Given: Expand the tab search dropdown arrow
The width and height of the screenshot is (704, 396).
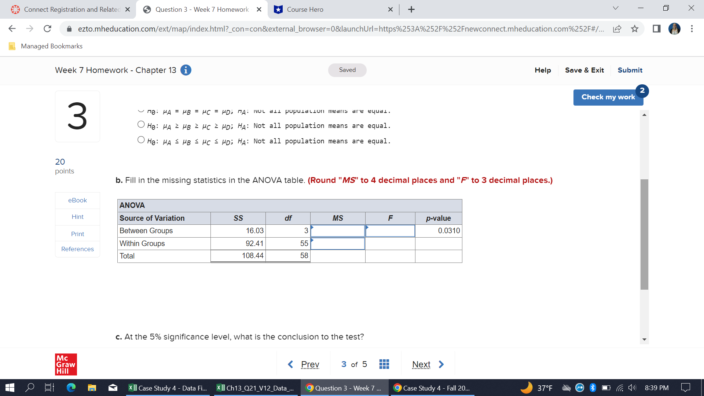Looking at the screenshot, I should [x=615, y=8].
